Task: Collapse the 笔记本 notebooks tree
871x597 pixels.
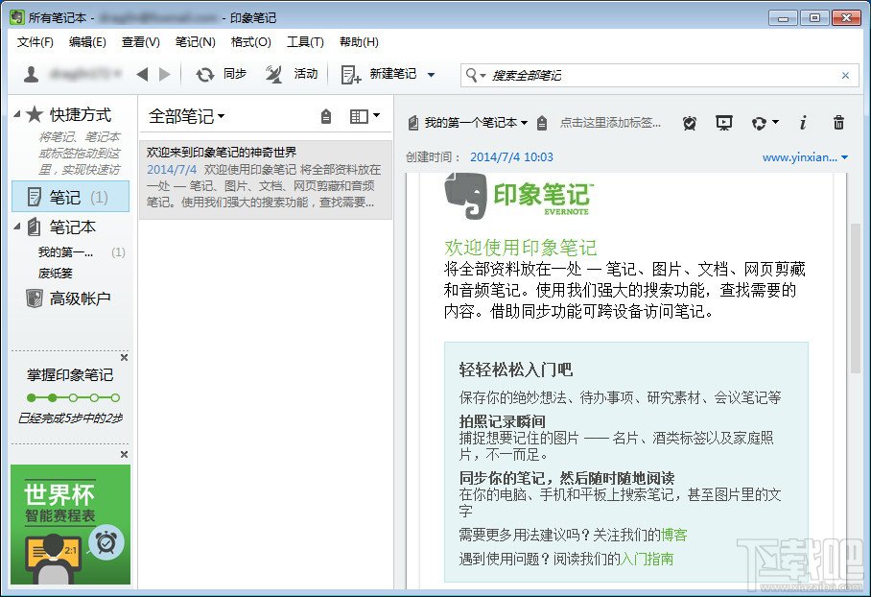Action: pyautogui.click(x=16, y=227)
